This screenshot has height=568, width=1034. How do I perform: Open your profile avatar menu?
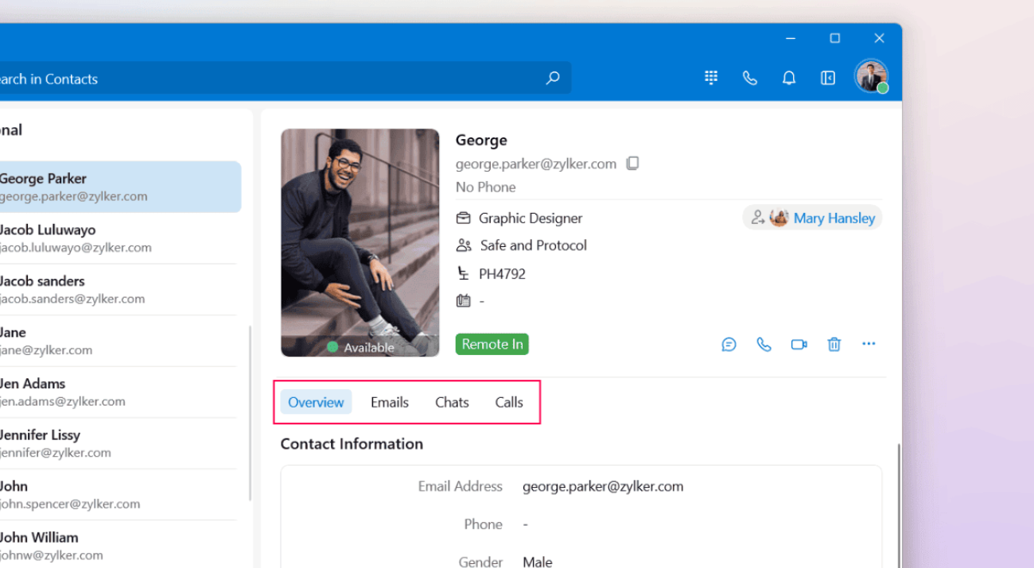tap(870, 77)
